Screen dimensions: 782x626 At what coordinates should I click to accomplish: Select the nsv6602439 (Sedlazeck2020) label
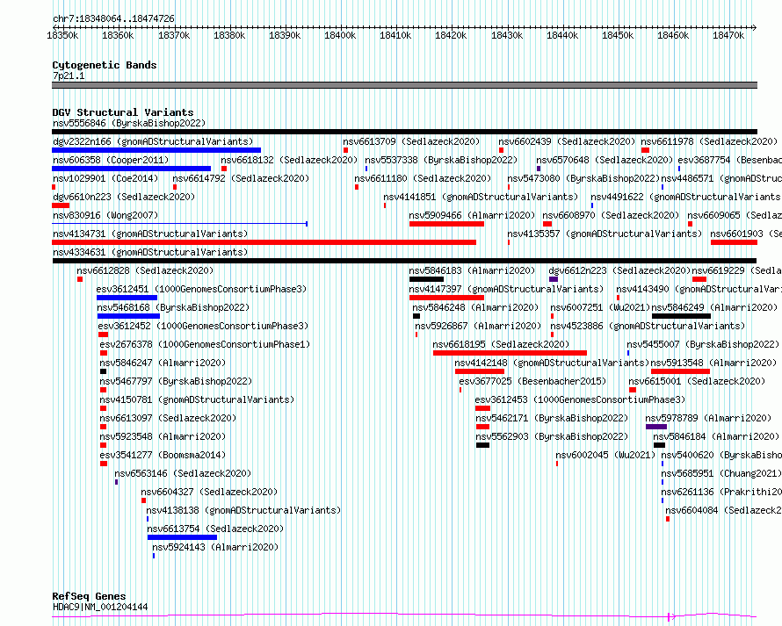tap(567, 141)
